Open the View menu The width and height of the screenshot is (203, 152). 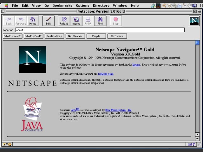tap(36, 6)
